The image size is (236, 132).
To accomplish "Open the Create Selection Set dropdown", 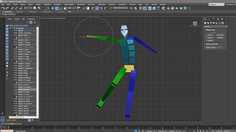I will pos(120,8).
